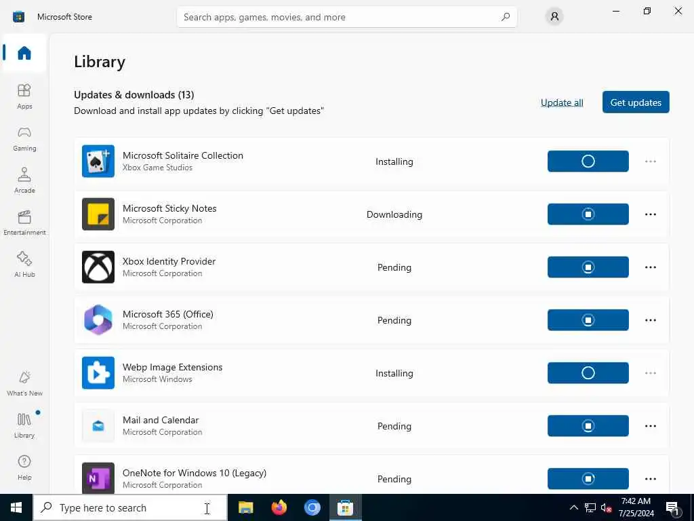The width and height of the screenshot is (694, 521).
Task: Select the Microsoft Solitaire Collection title
Action: pos(183,155)
